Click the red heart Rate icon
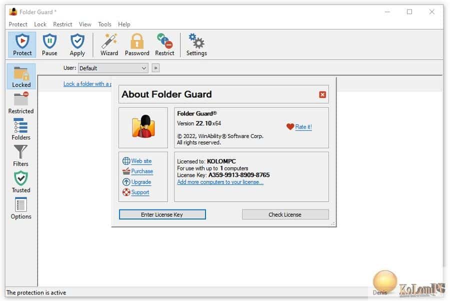 tap(290, 126)
